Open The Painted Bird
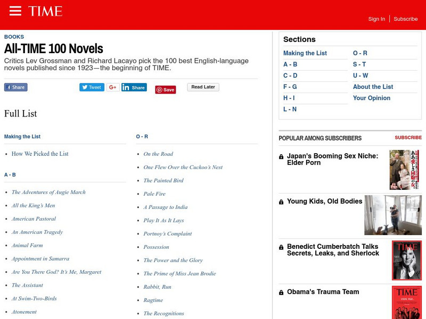The image size is (426, 319). tap(163, 180)
